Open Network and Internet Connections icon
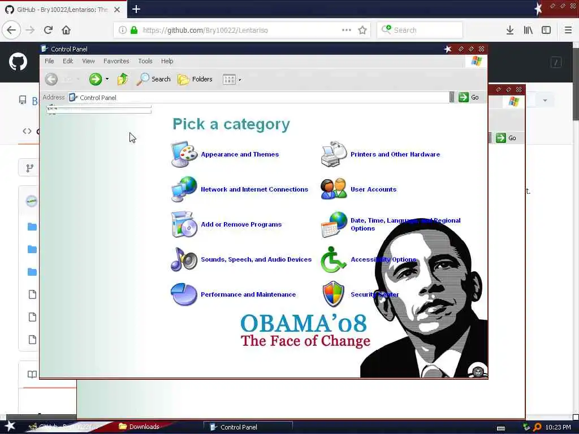This screenshot has width=579, height=434. pyautogui.click(x=184, y=189)
